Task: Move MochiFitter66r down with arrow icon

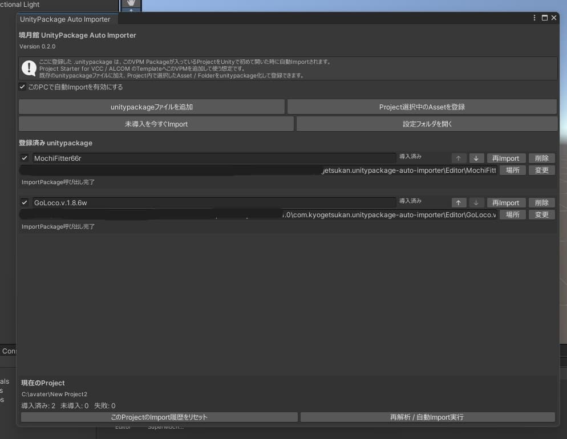Action: tap(476, 158)
